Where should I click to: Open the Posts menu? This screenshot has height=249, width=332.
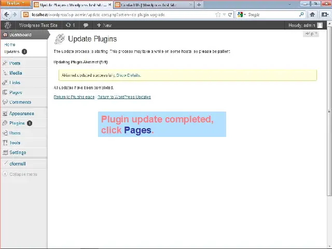pyautogui.click(x=15, y=63)
